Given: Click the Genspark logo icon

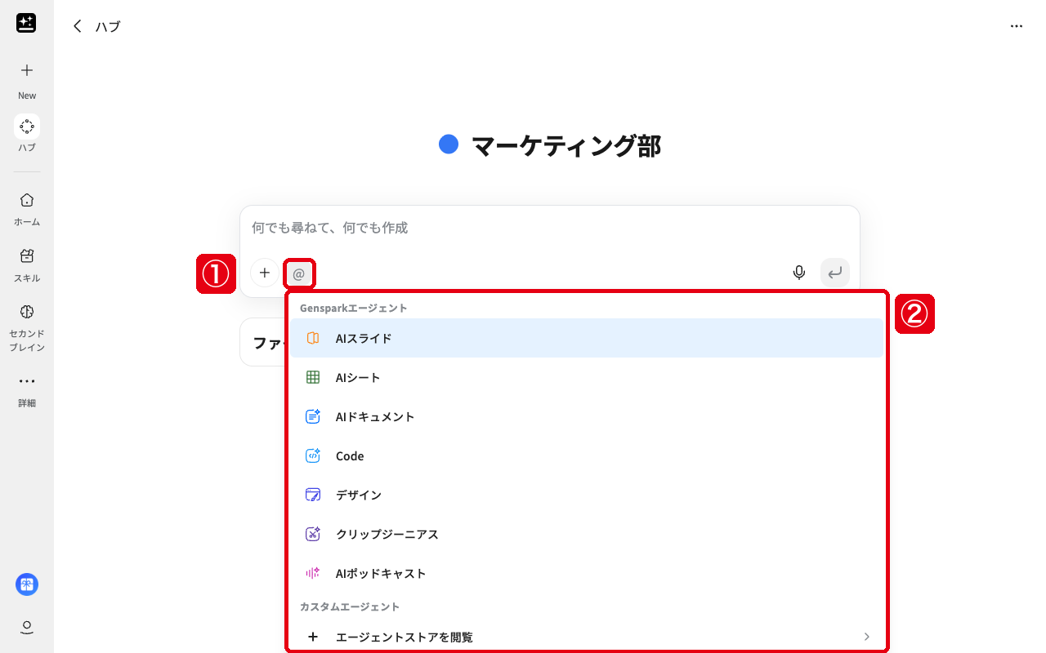Looking at the screenshot, I should 26,23.
